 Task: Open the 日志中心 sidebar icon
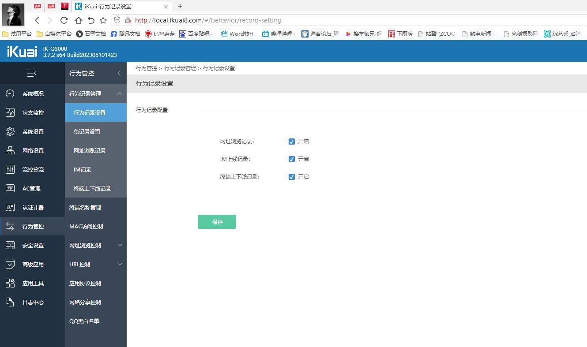click(x=10, y=302)
